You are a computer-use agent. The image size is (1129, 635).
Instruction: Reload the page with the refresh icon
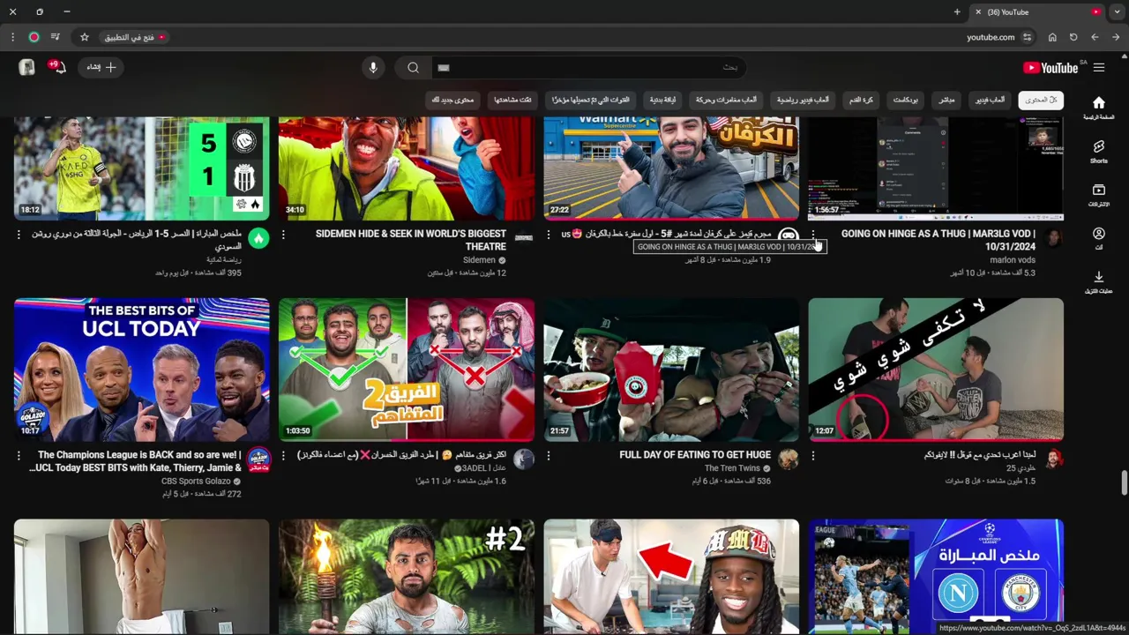tap(1073, 37)
